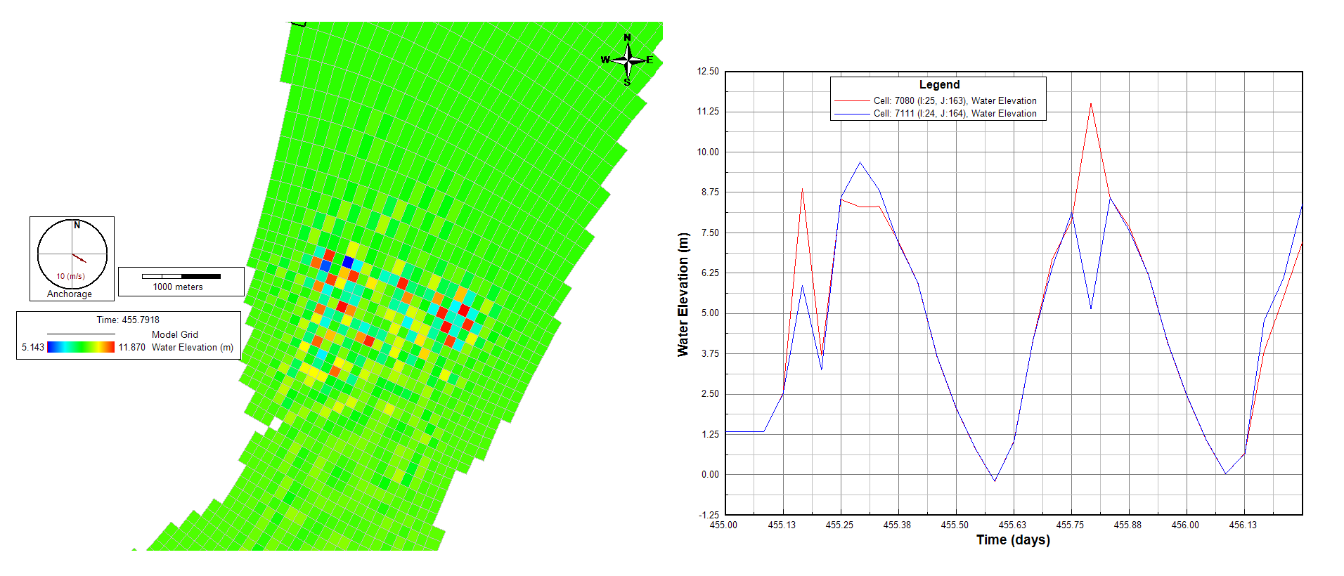
Task: Click the blue curve's peak near 455.29
Action: point(860,162)
